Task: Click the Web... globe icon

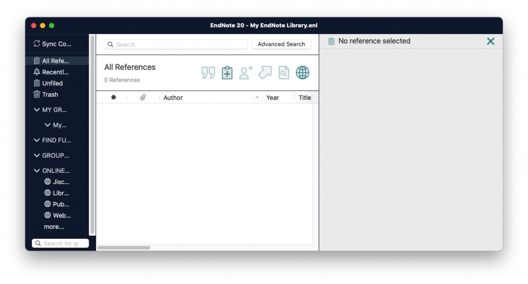Action: click(x=47, y=216)
